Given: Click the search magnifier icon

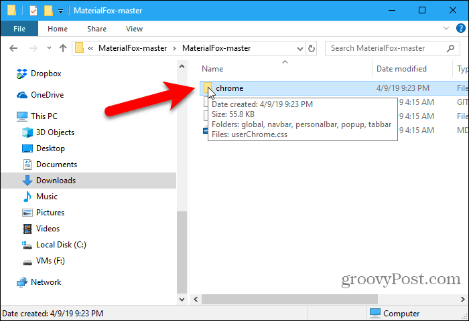Looking at the screenshot, I should (450, 48).
